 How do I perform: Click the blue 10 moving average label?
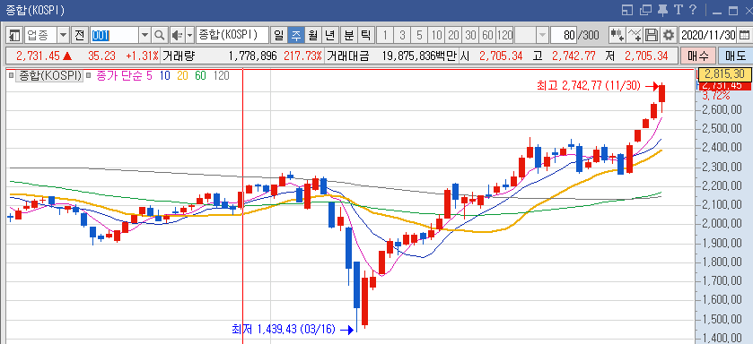[x=164, y=75]
